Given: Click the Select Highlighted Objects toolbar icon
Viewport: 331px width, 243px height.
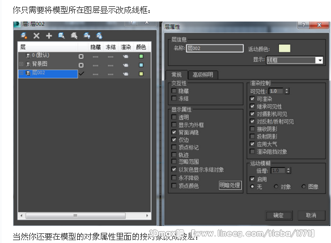Looking at the screenshot, I should tap(61, 36).
